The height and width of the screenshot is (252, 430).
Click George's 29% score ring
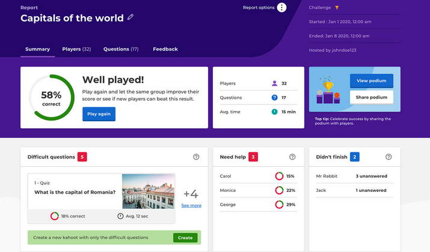279,205
